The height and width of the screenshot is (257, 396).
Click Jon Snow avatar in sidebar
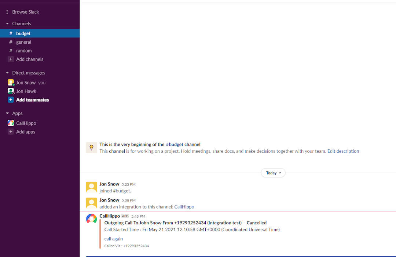click(11, 83)
